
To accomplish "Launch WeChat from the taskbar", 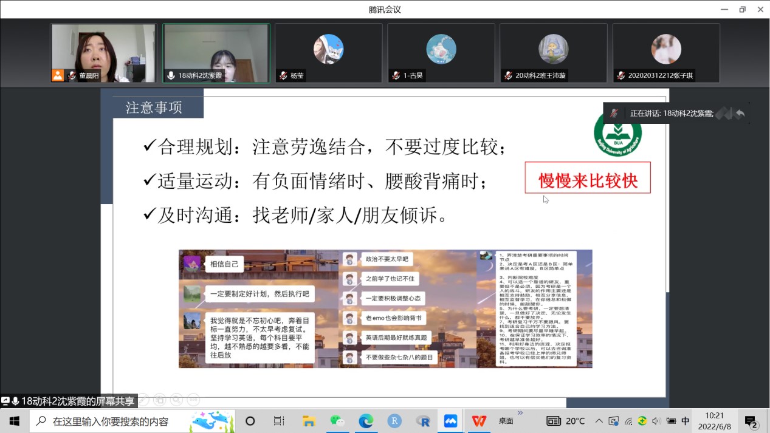I will click(x=337, y=421).
